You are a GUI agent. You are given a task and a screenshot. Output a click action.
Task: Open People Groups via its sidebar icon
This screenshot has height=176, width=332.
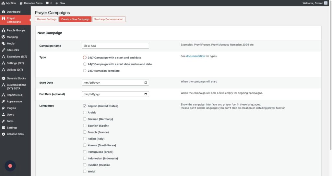[x=4, y=30]
